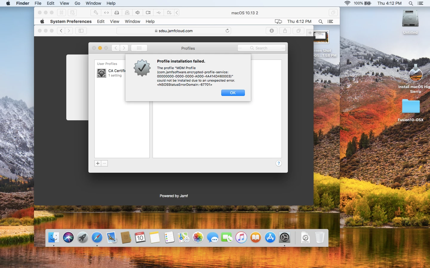Click the network adapter icon in Fusion toolbar

[x=106, y=13]
